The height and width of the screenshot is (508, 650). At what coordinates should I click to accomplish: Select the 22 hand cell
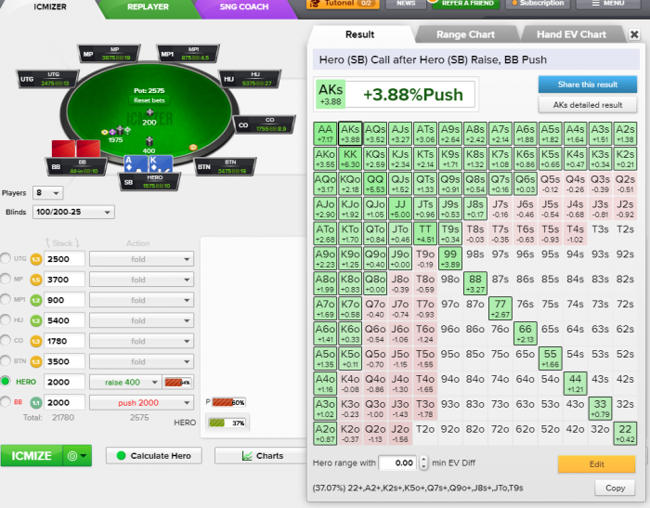pos(625,433)
